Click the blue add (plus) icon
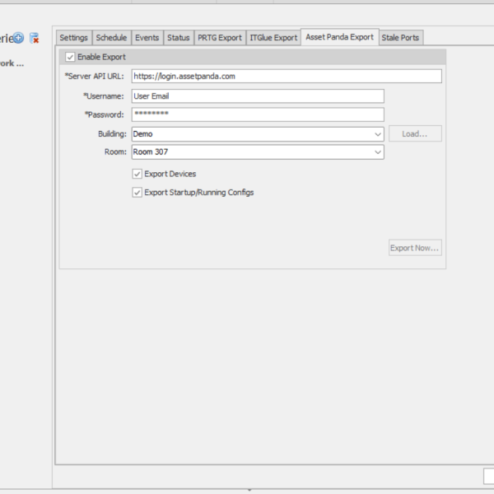 click(x=19, y=38)
